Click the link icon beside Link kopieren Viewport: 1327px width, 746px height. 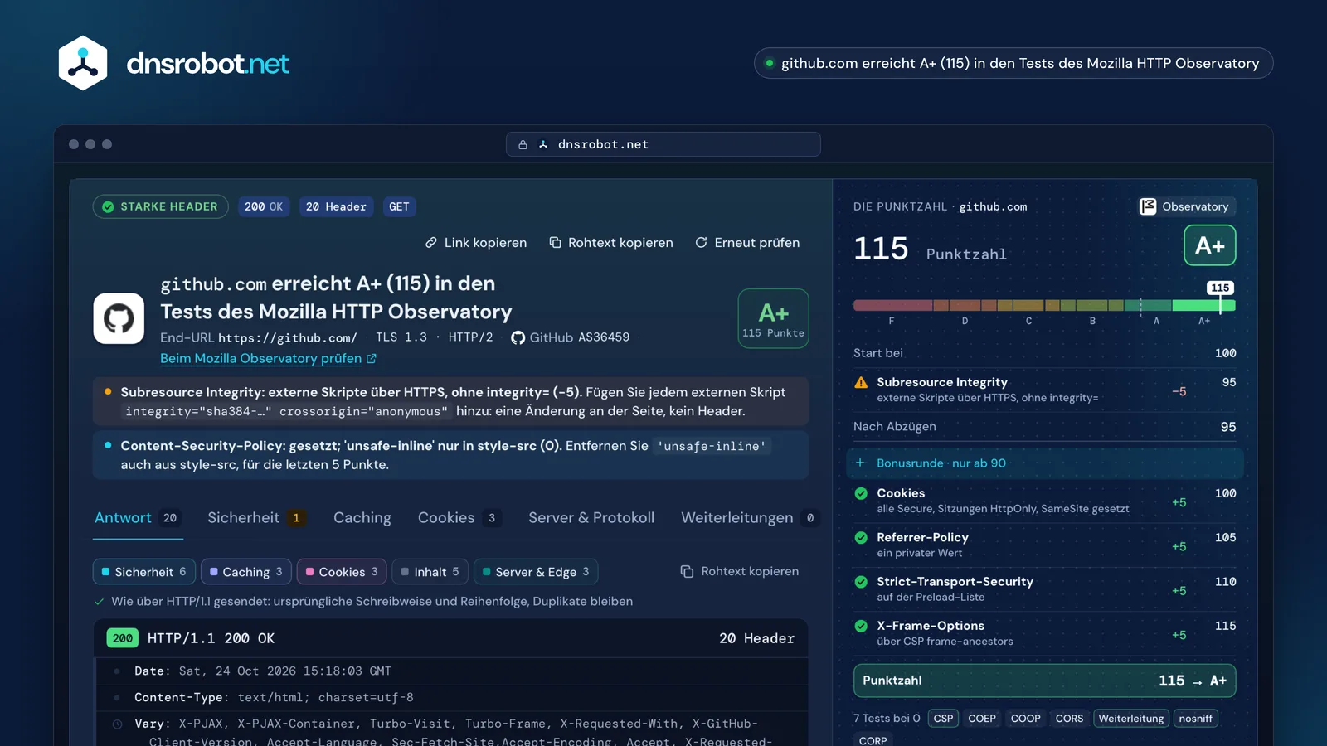pyautogui.click(x=431, y=243)
